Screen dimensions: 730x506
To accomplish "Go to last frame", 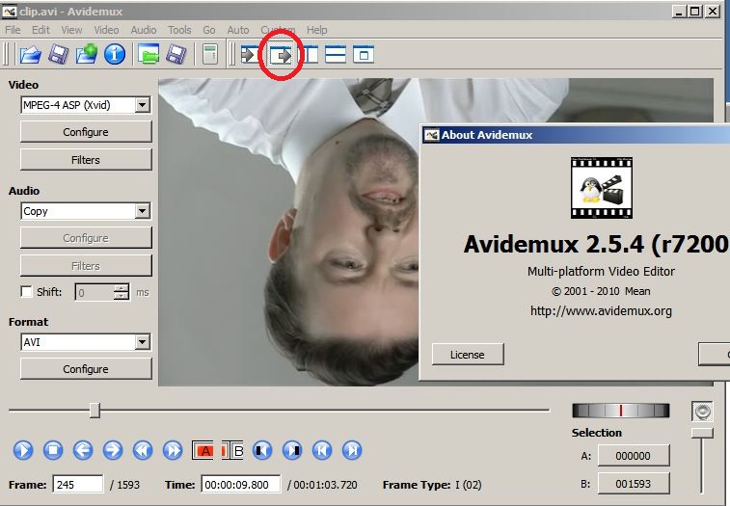I will 352,450.
